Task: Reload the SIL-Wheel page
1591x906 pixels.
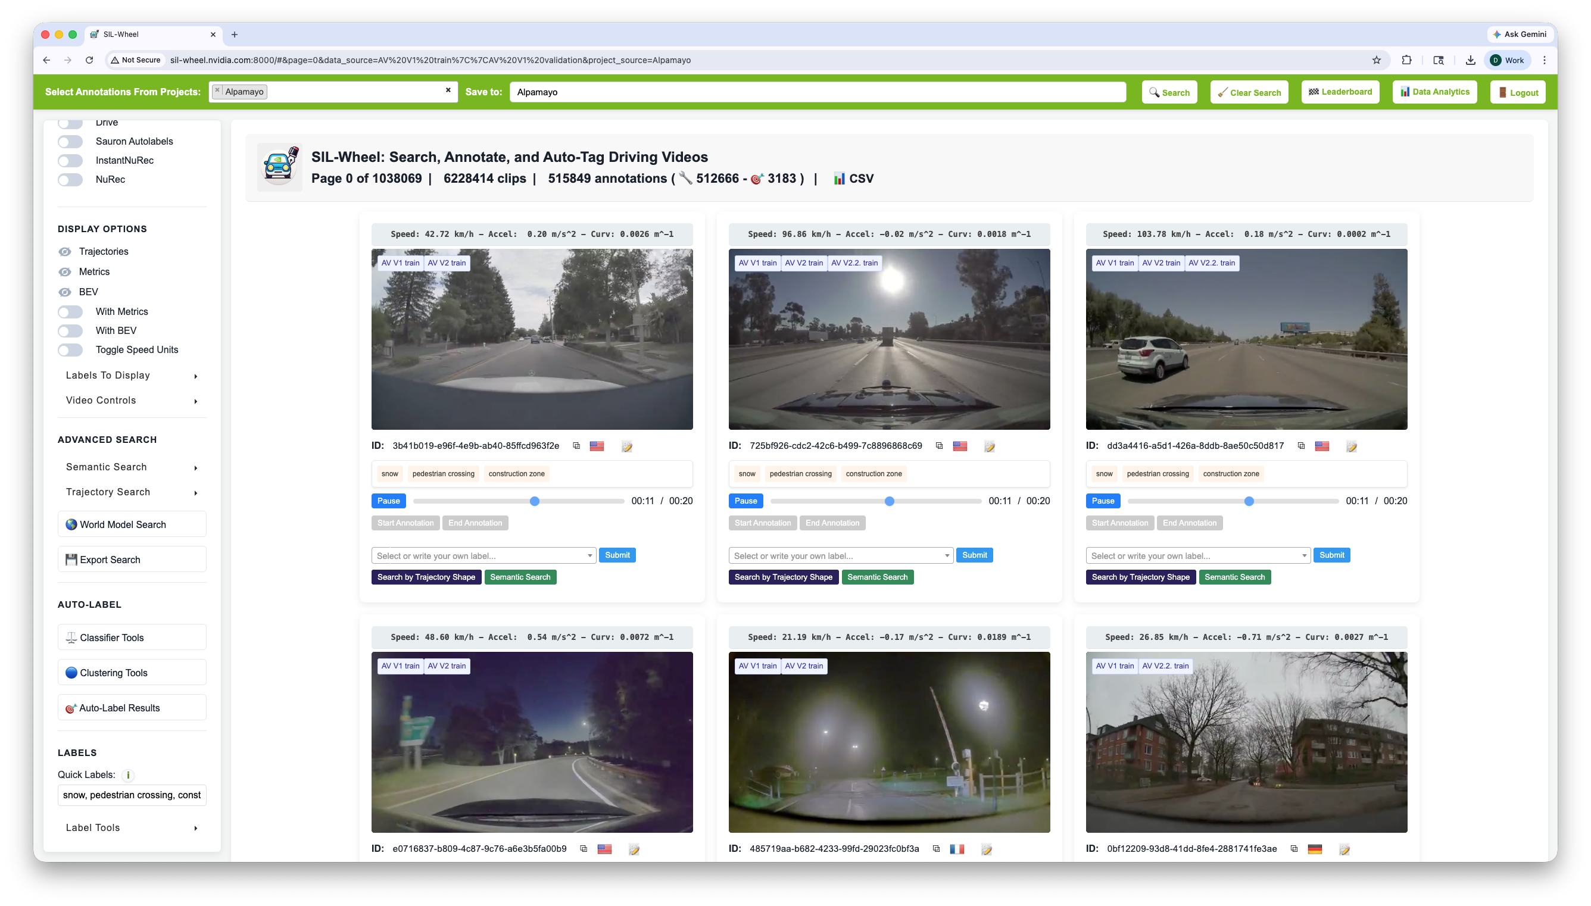Action: tap(89, 60)
